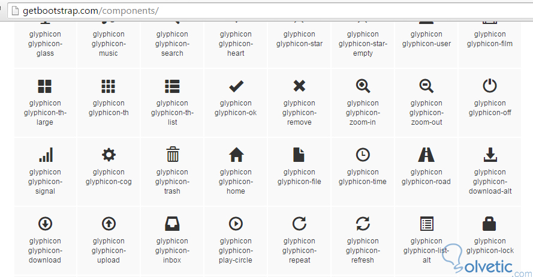Click the glyphicon-lock padlock icon
The image size is (533, 277).
coord(490,224)
